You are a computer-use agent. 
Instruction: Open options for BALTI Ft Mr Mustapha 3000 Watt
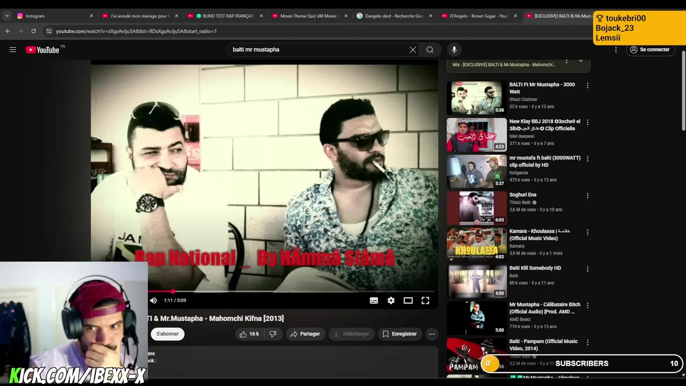pos(587,86)
